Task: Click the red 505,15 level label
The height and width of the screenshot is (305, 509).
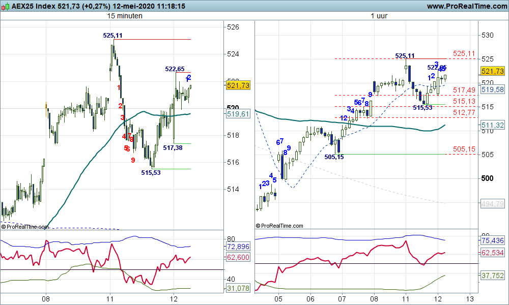Action: pyautogui.click(x=464, y=149)
